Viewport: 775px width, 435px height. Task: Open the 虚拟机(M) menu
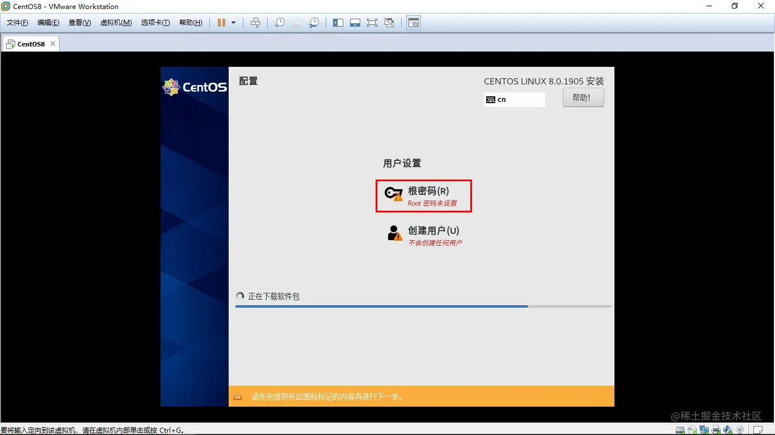(x=116, y=23)
